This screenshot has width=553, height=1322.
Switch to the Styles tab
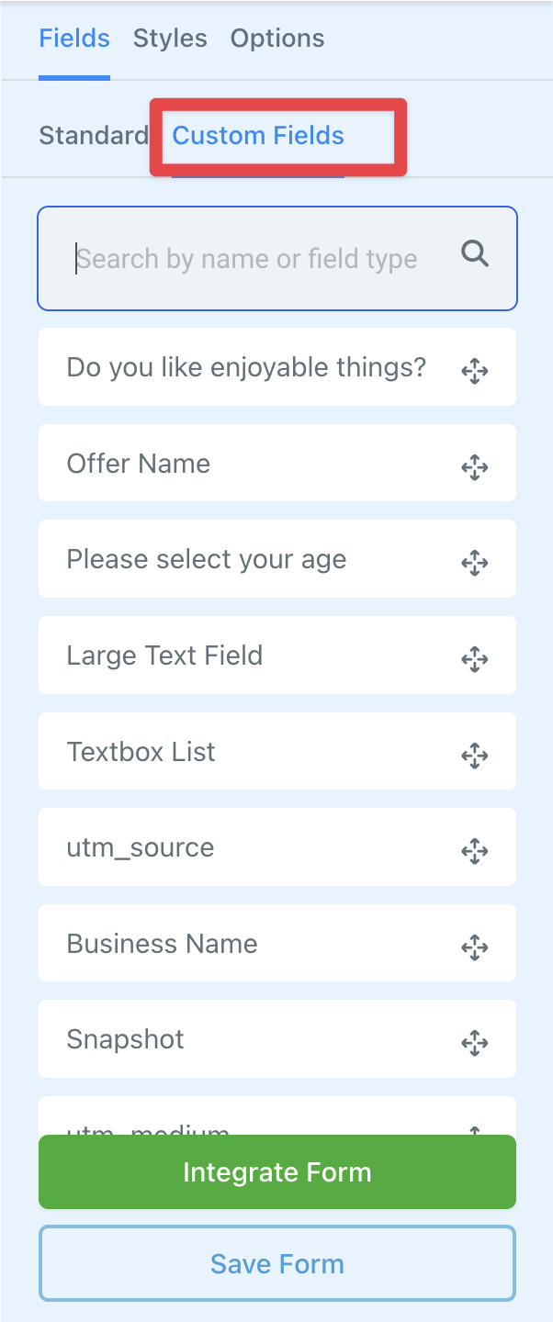(170, 39)
